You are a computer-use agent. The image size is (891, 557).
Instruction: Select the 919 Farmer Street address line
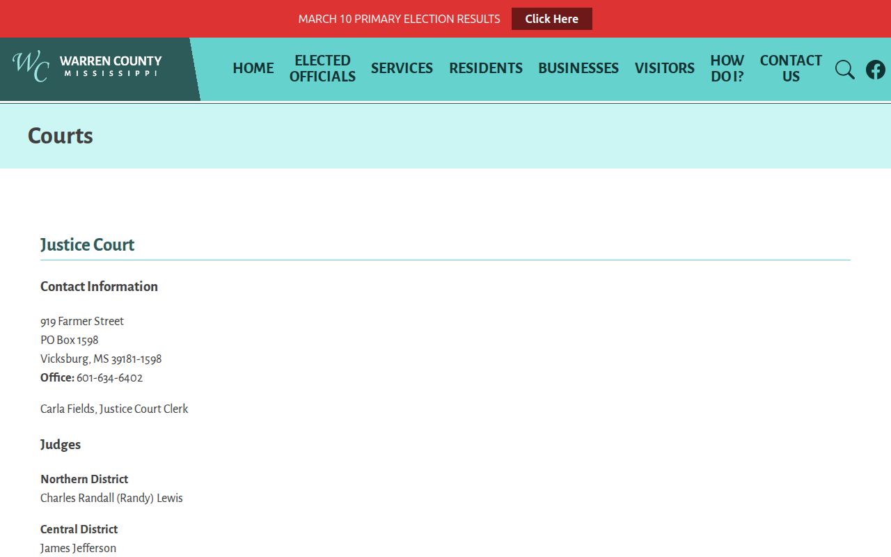click(x=82, y=321)
